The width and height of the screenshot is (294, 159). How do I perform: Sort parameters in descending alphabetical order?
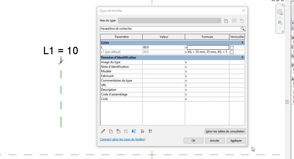click(x=150, y=131)
